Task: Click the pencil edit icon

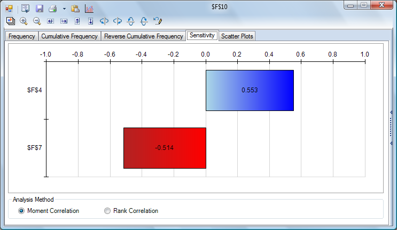Action: pos(157,21)
